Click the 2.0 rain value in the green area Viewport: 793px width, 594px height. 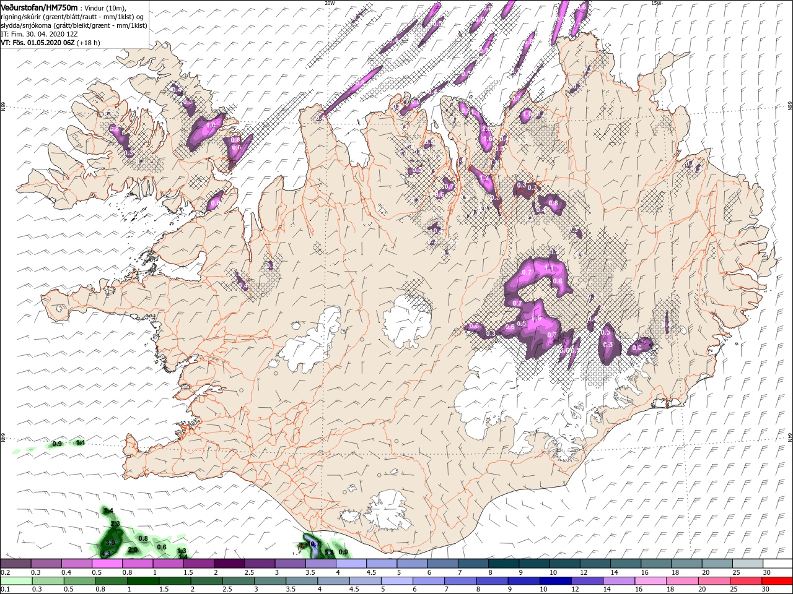click(x=133, y=549)
